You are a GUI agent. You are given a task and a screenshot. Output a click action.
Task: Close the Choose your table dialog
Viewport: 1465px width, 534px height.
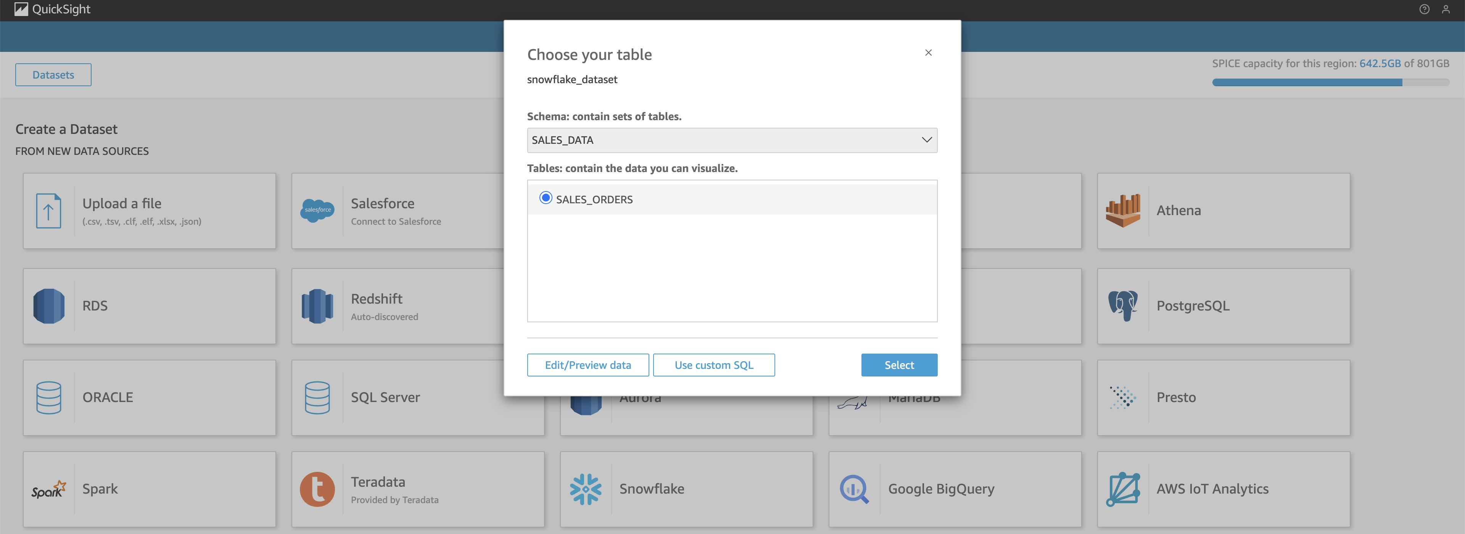tap(928, 53)
